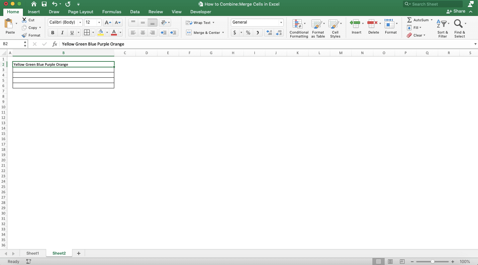Click the Search Sheet field
The image size is (478, 265).
[433, 4]
